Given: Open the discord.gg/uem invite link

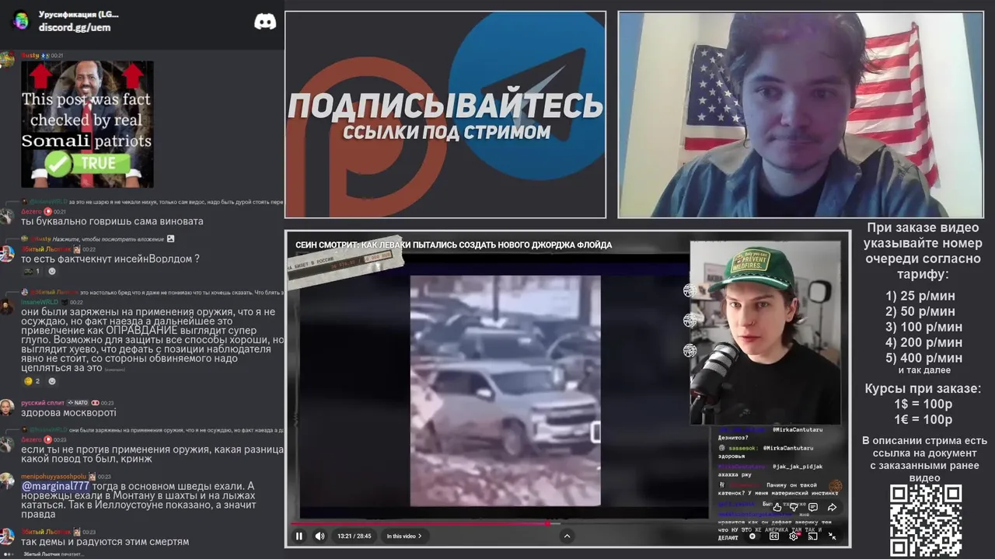Looking at the screenshot, I should (x=75, y=27).
